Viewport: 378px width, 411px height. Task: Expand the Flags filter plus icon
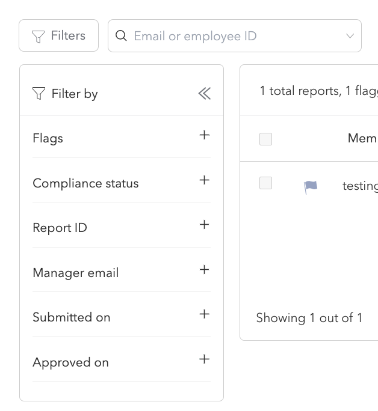pos(204,135)
